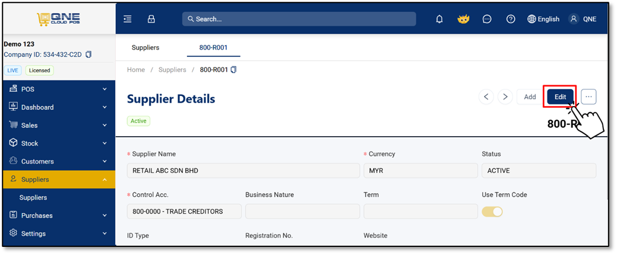Click into the Search field
Screen dimensions: 617x254
tap(299, 19)
